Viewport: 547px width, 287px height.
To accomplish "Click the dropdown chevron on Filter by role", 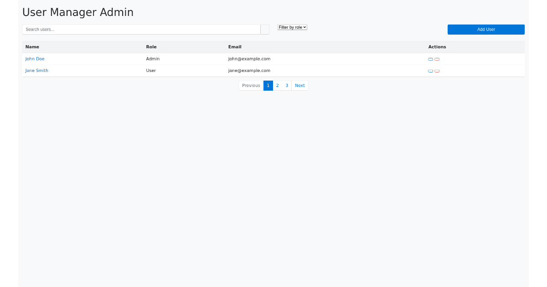I will pyautogui.click(x=304, y=27).
